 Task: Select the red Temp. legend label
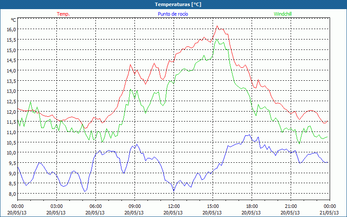tap(63, 14)
